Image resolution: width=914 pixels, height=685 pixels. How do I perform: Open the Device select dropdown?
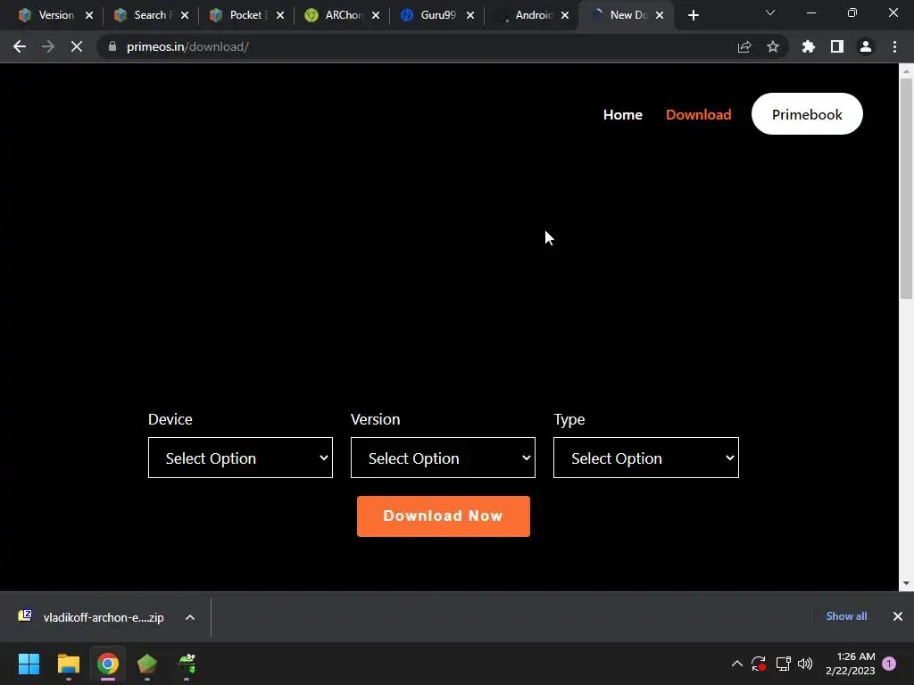point(240,458)
